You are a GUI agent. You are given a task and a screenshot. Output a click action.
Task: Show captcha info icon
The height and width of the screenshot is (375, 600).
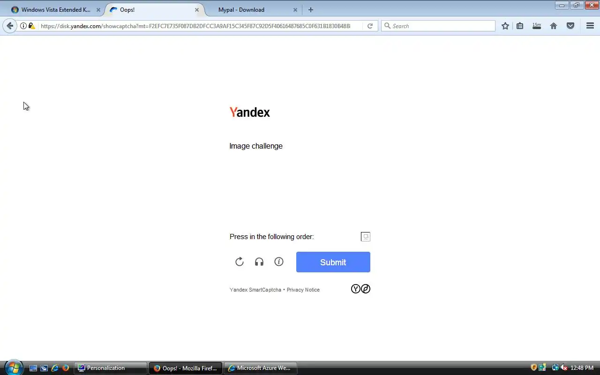click(x=279, y=262)
